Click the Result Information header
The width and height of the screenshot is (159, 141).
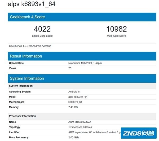tap(82, 56)
